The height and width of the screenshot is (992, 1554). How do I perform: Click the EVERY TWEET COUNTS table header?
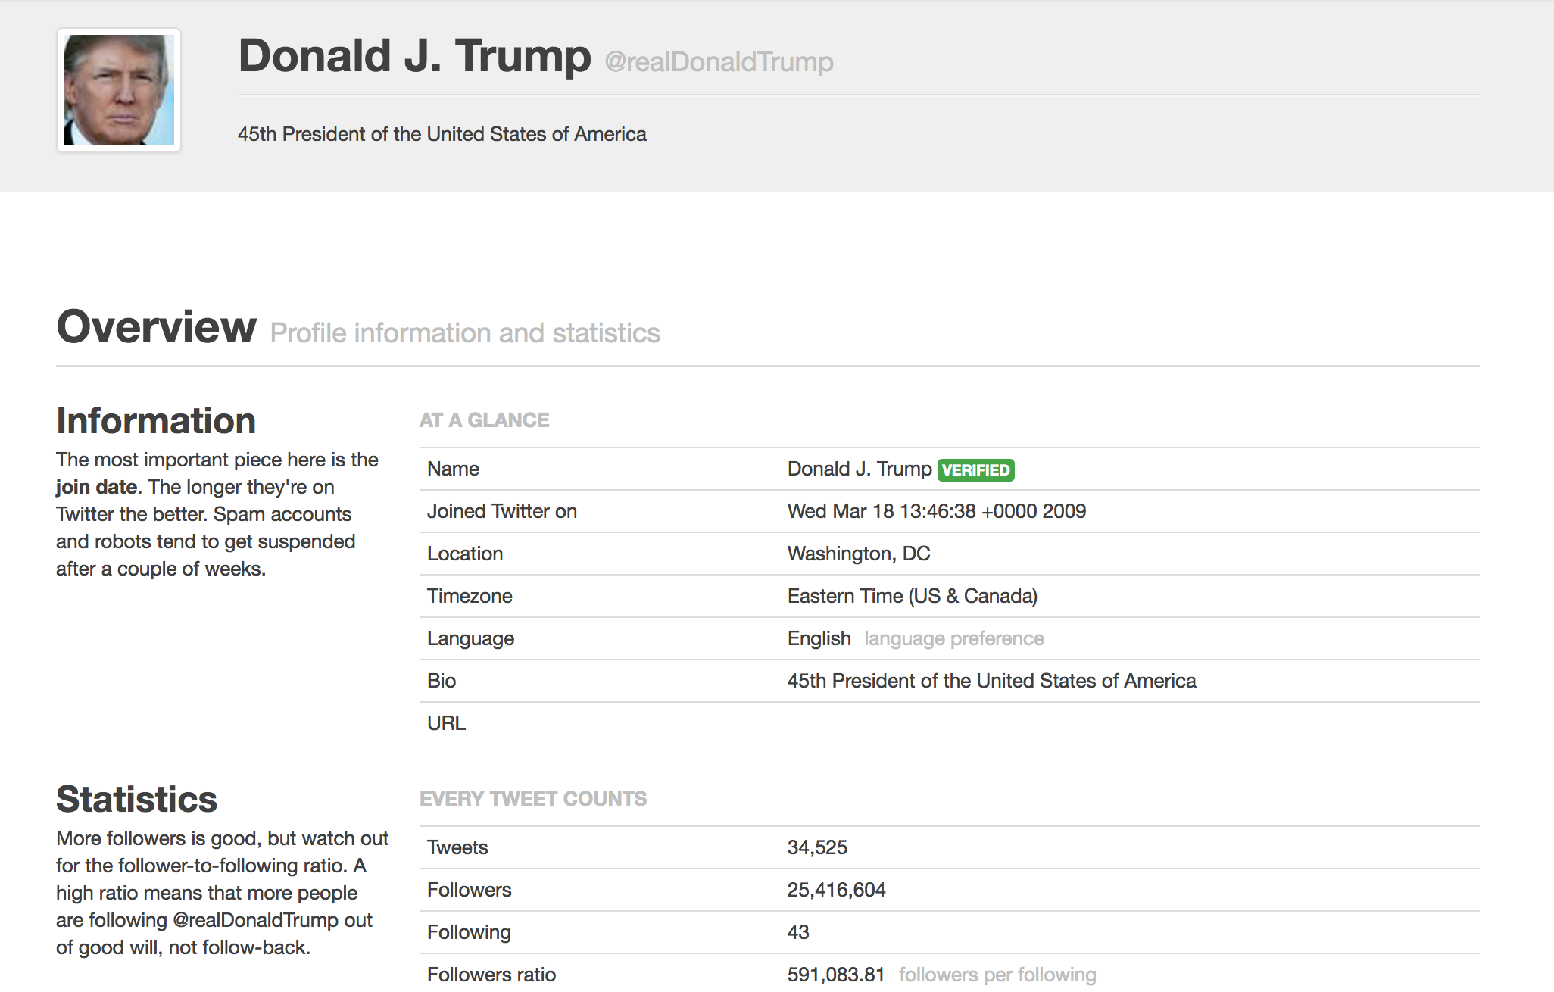click(x=532, y=799)
